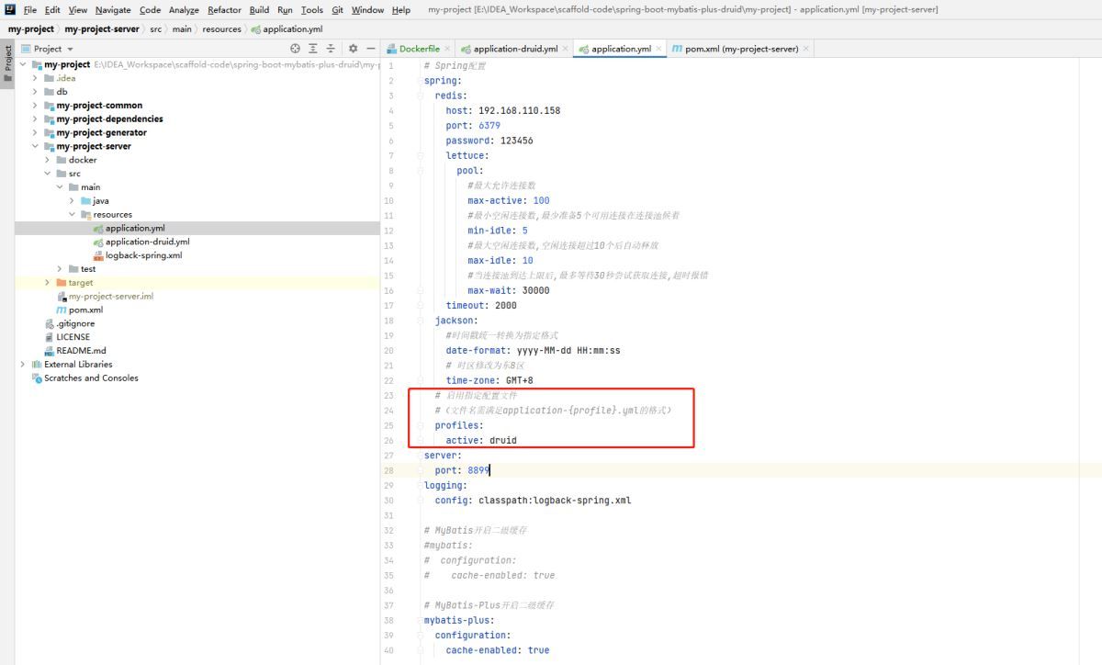This screenshot has width=1102, height=665.
Task: Expand the my-project-common module
Action: (36, 106)
